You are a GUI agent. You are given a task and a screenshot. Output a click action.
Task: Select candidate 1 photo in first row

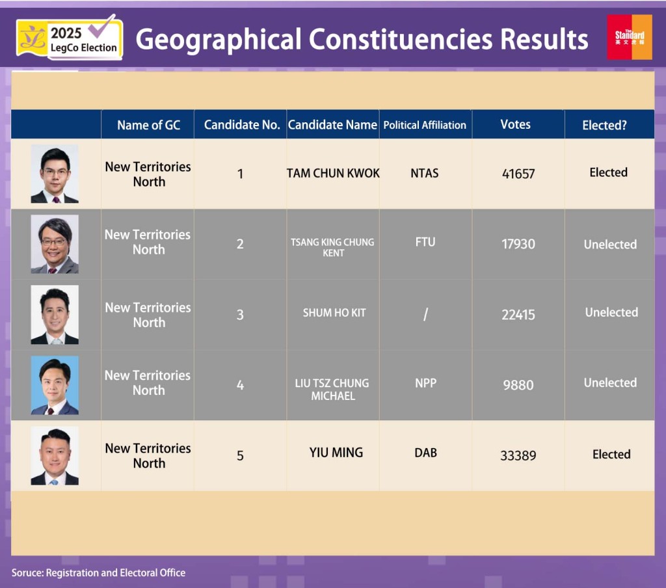[x=55, y=174]
